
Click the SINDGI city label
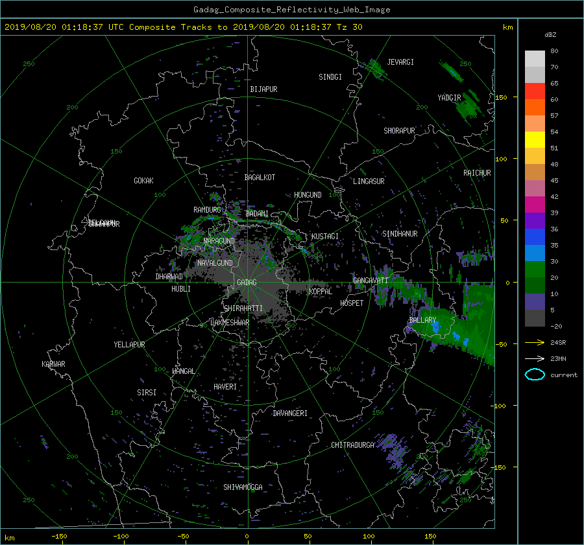point(330,77)
